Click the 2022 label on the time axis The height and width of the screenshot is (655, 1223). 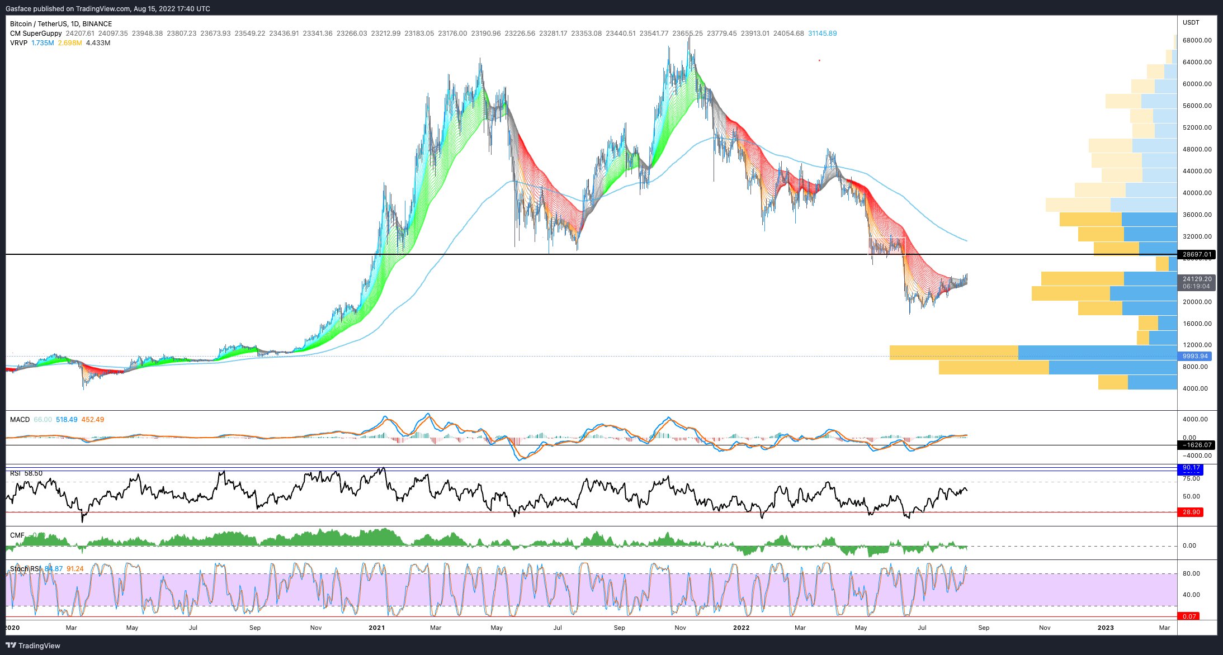pos(741,628)
